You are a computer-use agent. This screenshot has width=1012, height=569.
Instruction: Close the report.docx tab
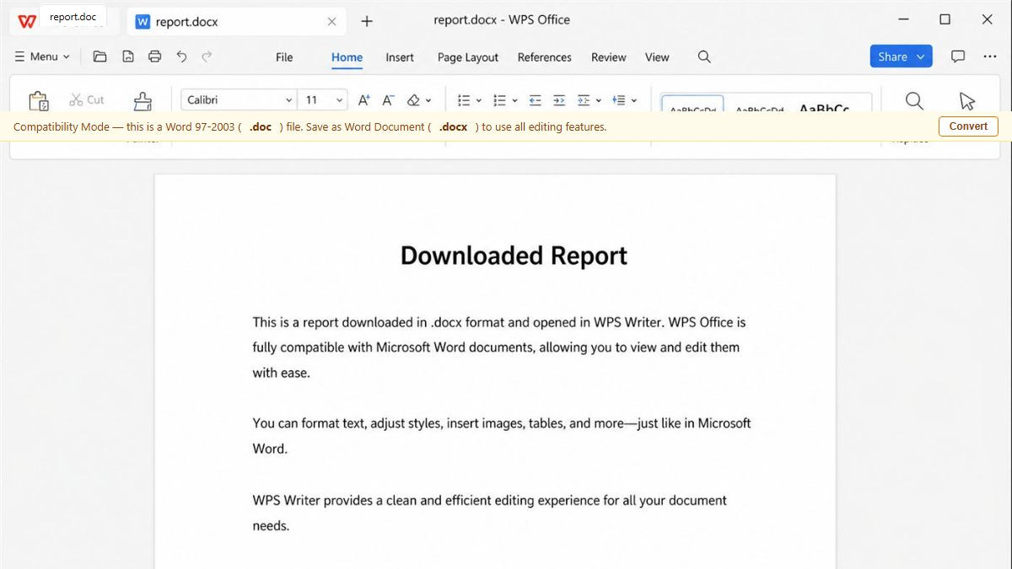coord(332,22)
